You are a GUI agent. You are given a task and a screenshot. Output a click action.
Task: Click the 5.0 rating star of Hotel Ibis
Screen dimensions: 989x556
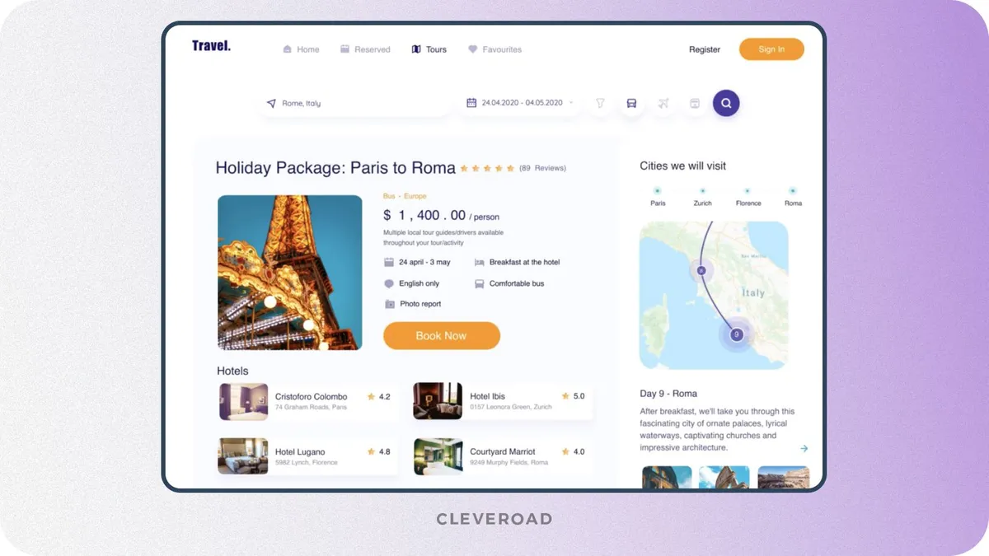pos(565,396)
